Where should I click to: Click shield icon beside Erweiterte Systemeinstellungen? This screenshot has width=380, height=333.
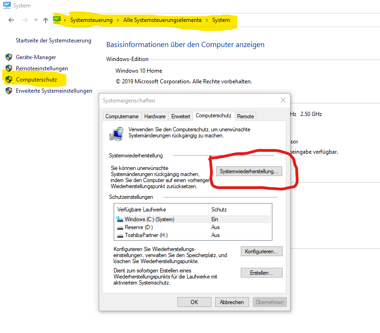click(x=9, y=91)
